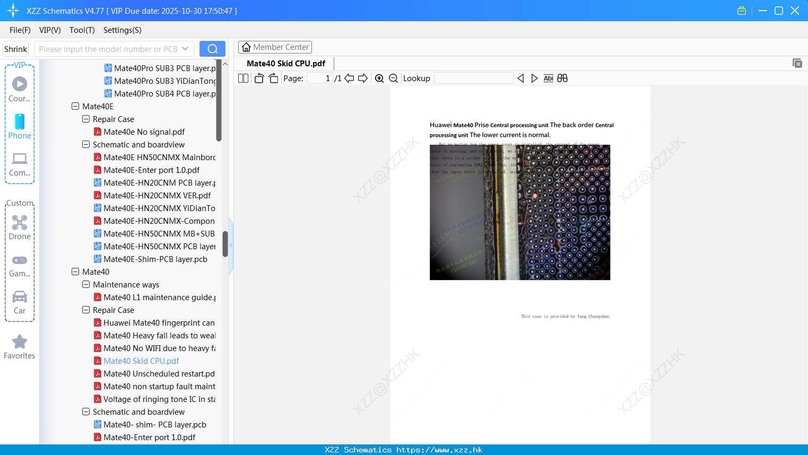This screenshot has height=455, width=808.
Task: Open Mate40E-Shim-PCB layer.pcb
Action: (x=155, y=259)
